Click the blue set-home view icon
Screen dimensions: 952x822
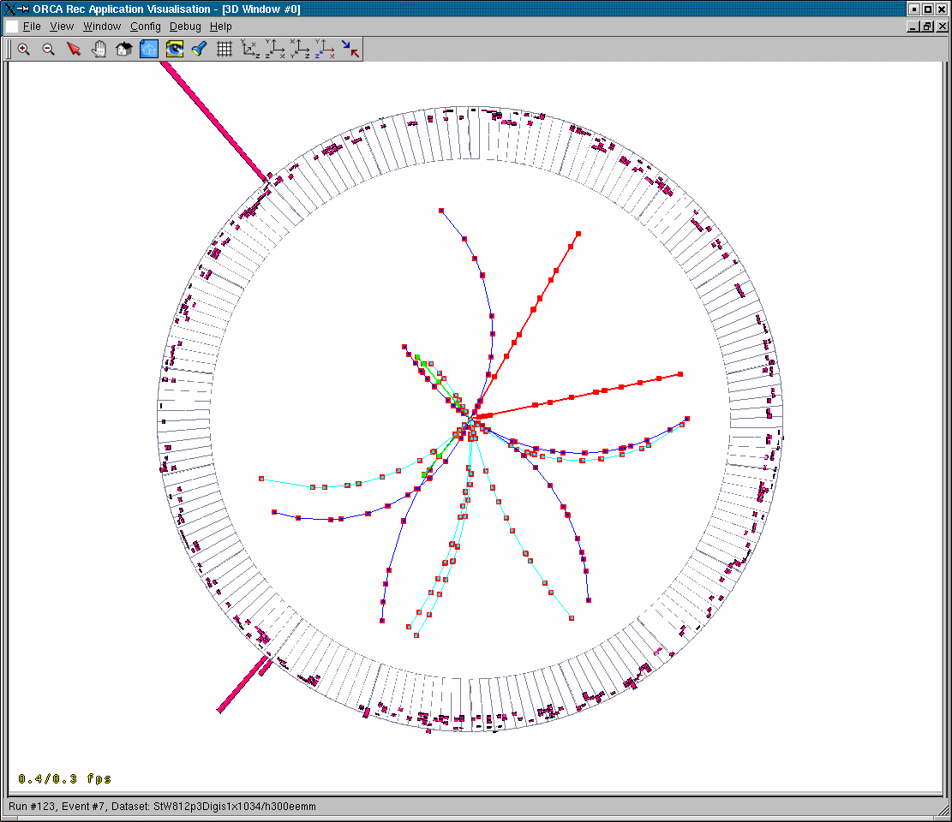(x=149, y=50)
